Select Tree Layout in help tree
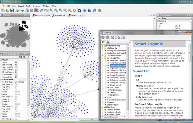193x123 pixels. pyautogui.click(x=114, y=88)
